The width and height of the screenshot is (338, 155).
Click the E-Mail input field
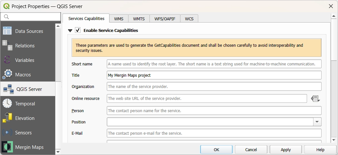[x=214, y=133]
